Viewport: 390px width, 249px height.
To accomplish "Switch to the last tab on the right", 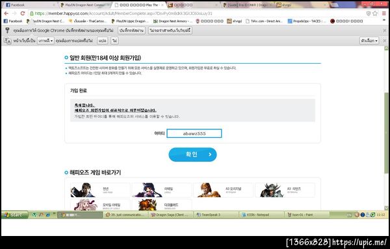I will coord(301,5).
